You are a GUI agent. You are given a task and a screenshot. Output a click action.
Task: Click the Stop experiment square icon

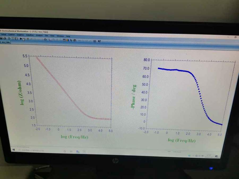coord(28,39)
